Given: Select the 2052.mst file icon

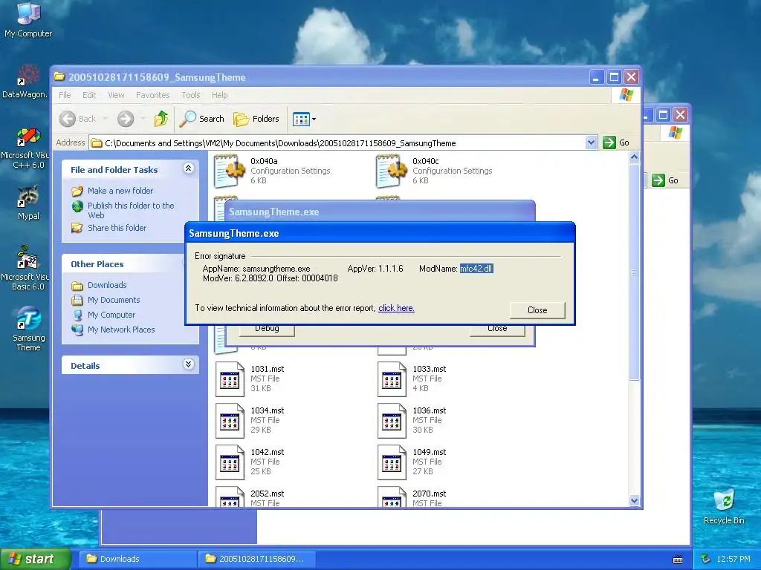Looking at the screenshot, I should 229,497.
